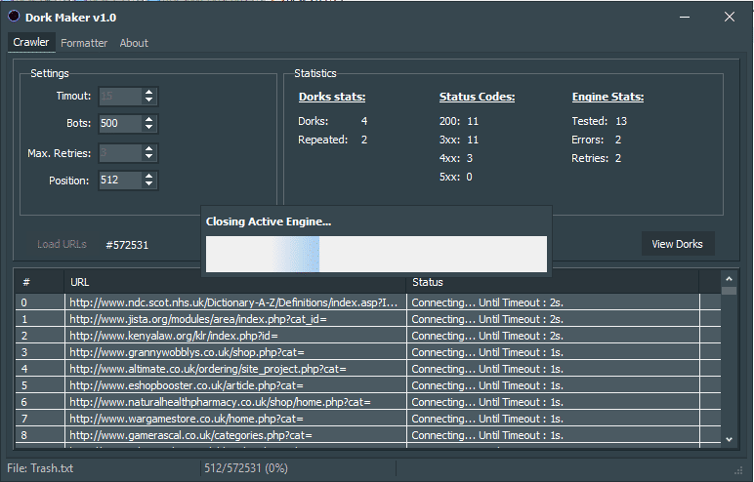Select the kenyalaw.org URL row

(234, 336)
